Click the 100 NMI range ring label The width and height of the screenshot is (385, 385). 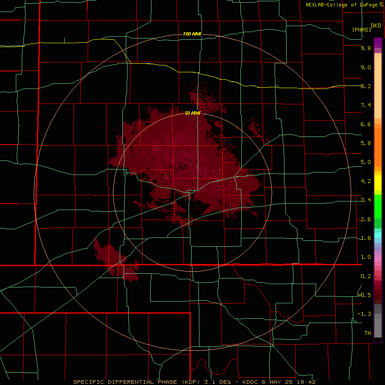pos(192,34)
